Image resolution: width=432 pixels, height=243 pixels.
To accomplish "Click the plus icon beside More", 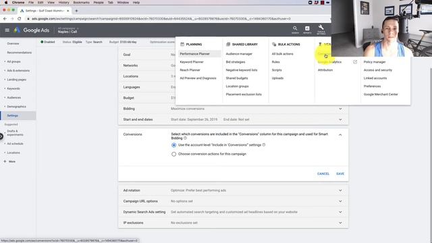I will [5, 161].
